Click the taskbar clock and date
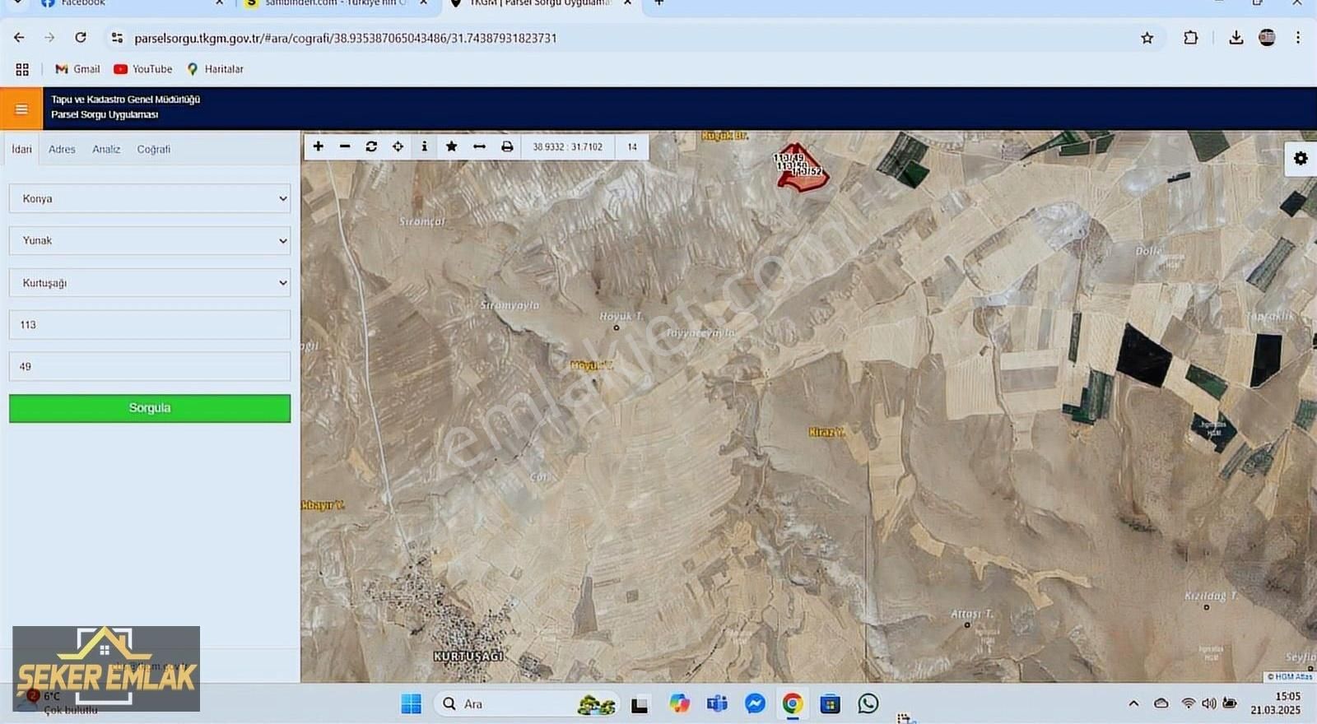This screenshot has height=724, width=1317. (x=1275, y=703)
